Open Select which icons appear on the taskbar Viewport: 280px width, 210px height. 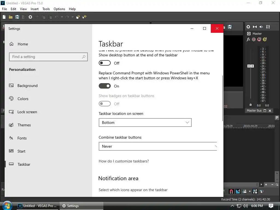click(133, 190)
